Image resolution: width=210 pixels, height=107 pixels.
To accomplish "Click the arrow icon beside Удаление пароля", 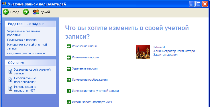I will pyautogui.click(x=69, y=69).
